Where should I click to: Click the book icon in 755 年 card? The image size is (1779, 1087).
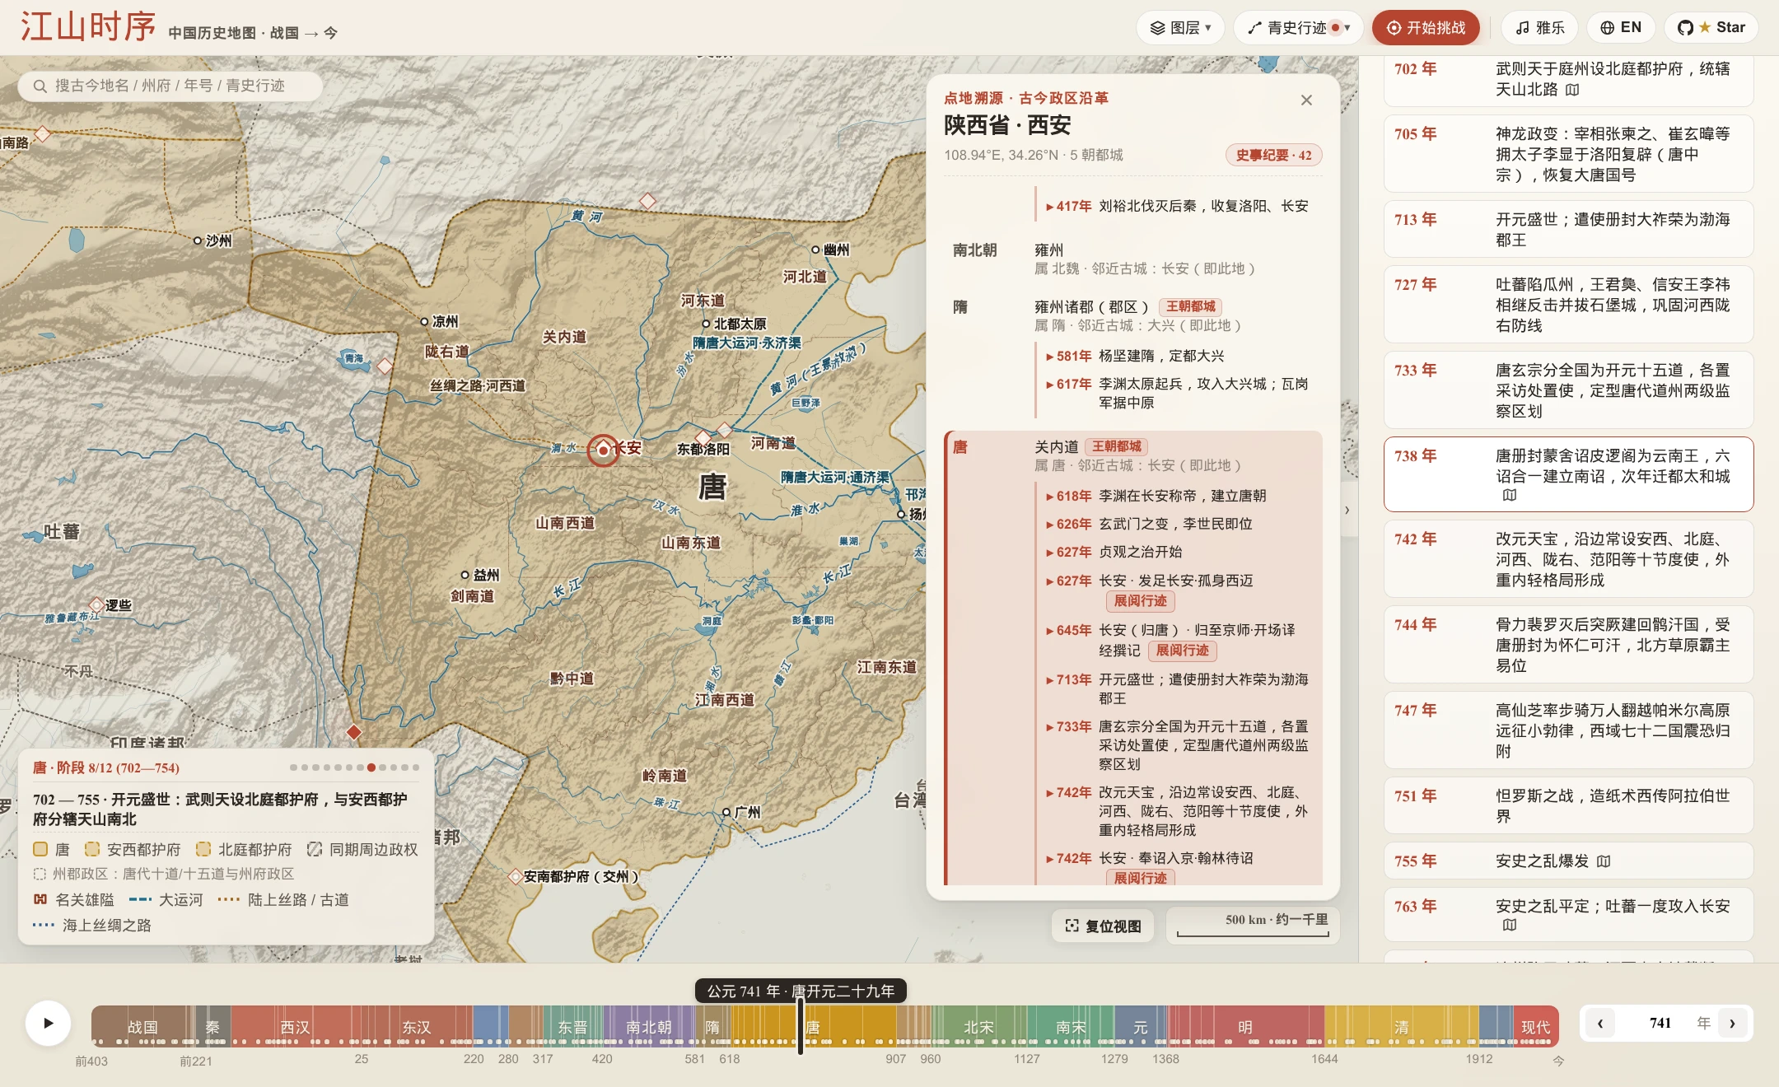click(x=1604, y=861)
